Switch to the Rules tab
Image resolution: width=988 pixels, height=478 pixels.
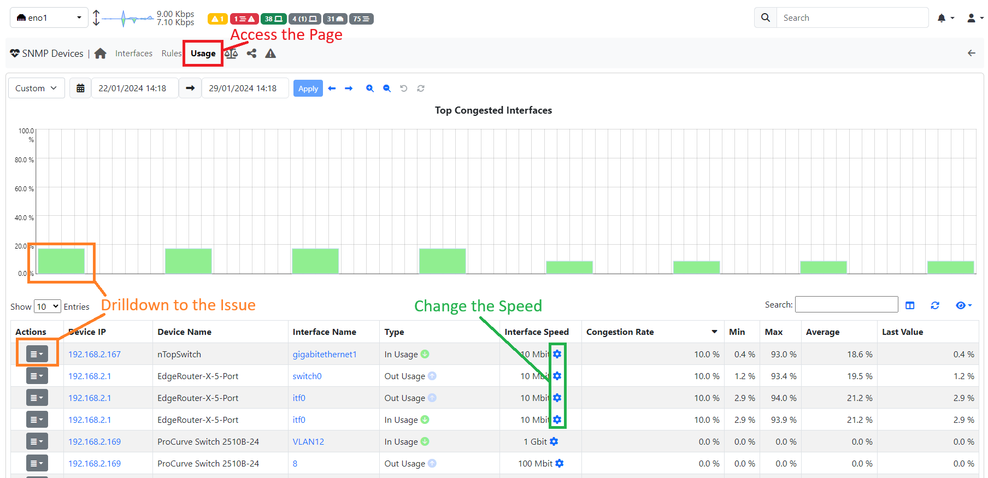point(171,53)
